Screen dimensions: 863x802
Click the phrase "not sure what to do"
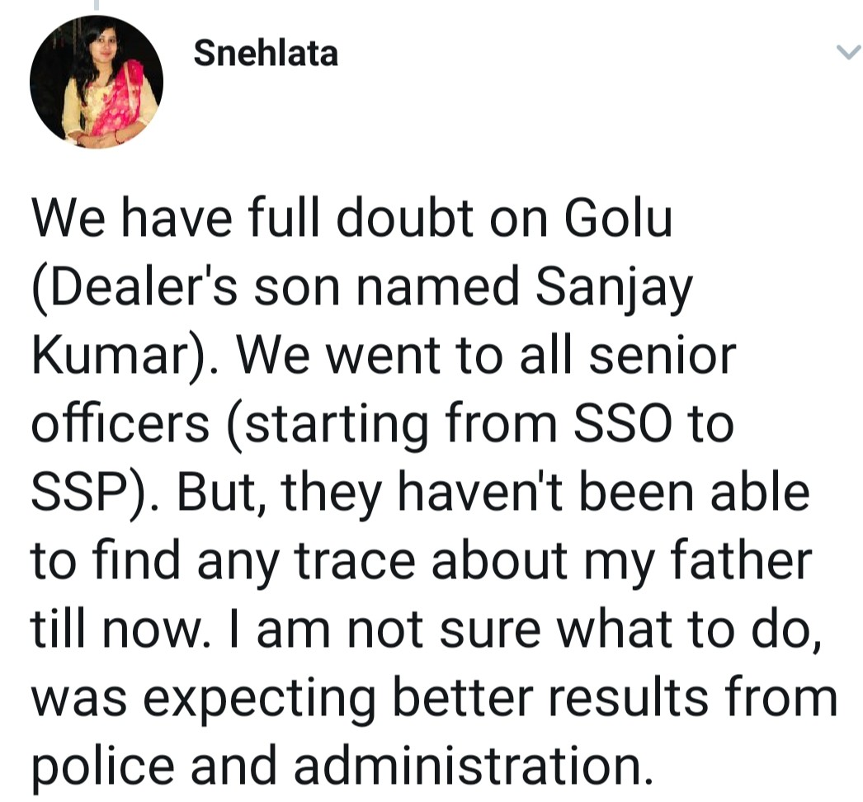click(x=579, y=630)
